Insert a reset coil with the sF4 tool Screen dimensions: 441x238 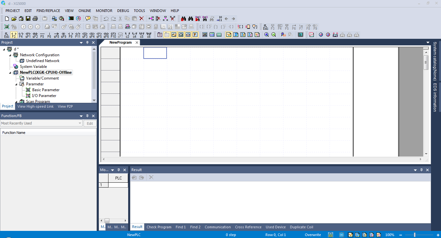point(92,35)
